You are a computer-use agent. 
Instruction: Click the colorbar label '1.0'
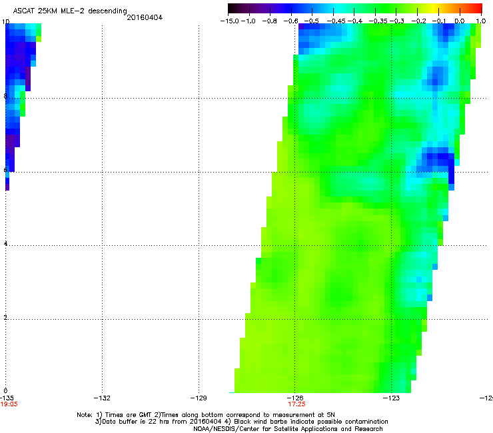pos(481,21)
